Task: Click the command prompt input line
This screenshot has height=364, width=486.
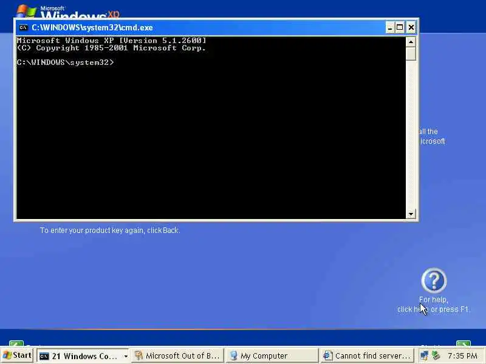Action: [x=66, y=62]
